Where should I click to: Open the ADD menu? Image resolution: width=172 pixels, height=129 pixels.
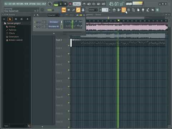14,4
